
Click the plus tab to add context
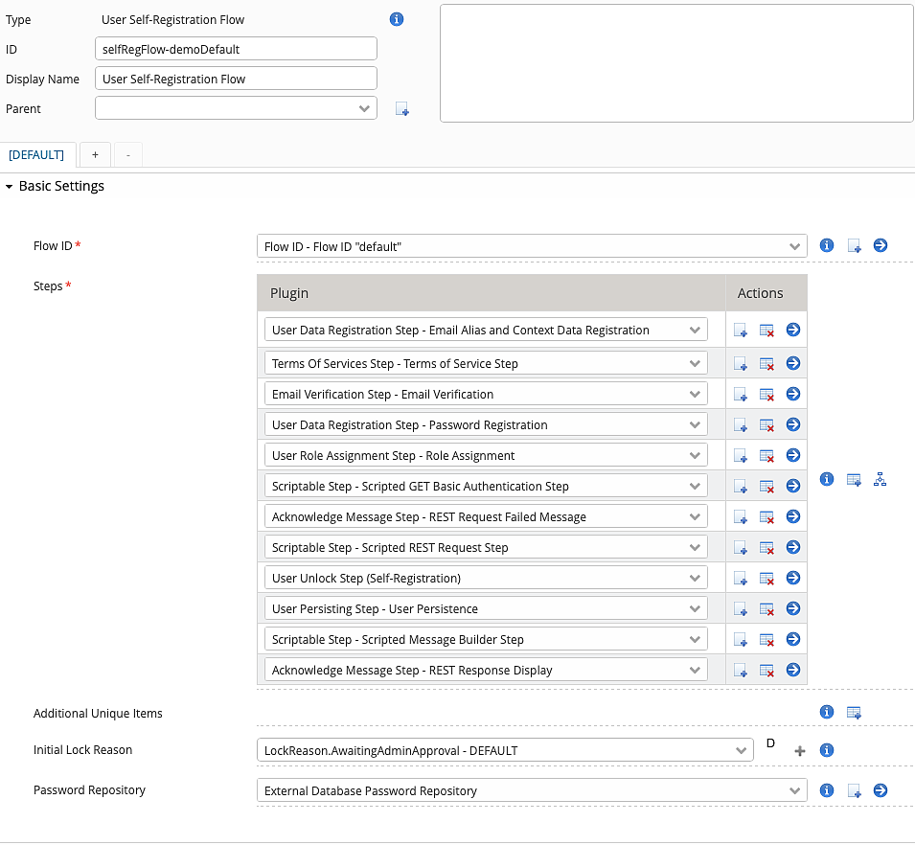click(x=95, y=154)
